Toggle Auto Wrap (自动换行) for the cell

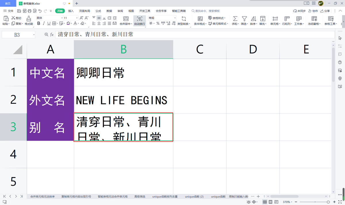pos(139,21)
